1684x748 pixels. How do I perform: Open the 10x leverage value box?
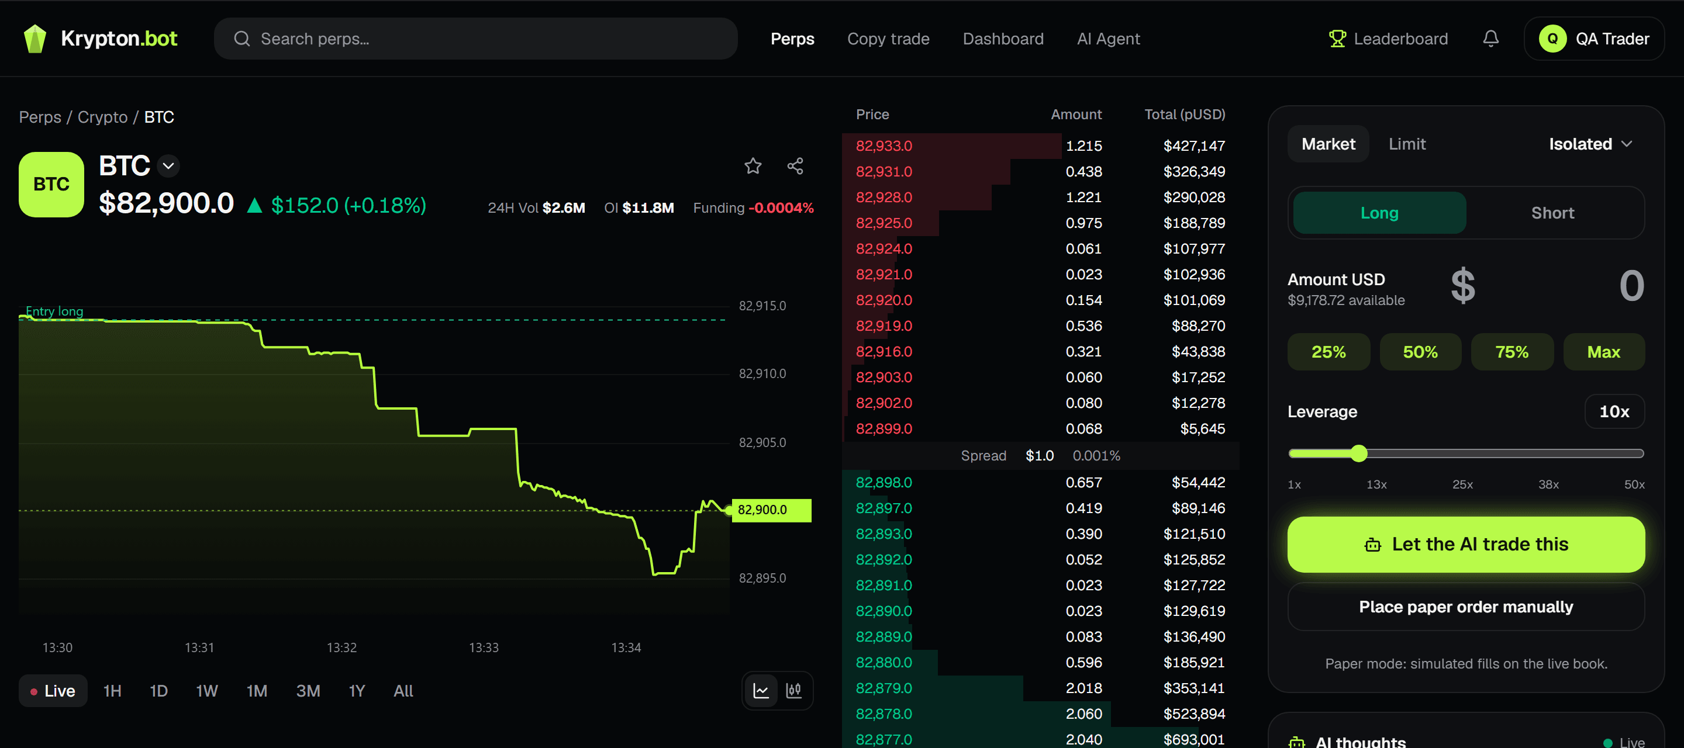tap(1614, 411)
